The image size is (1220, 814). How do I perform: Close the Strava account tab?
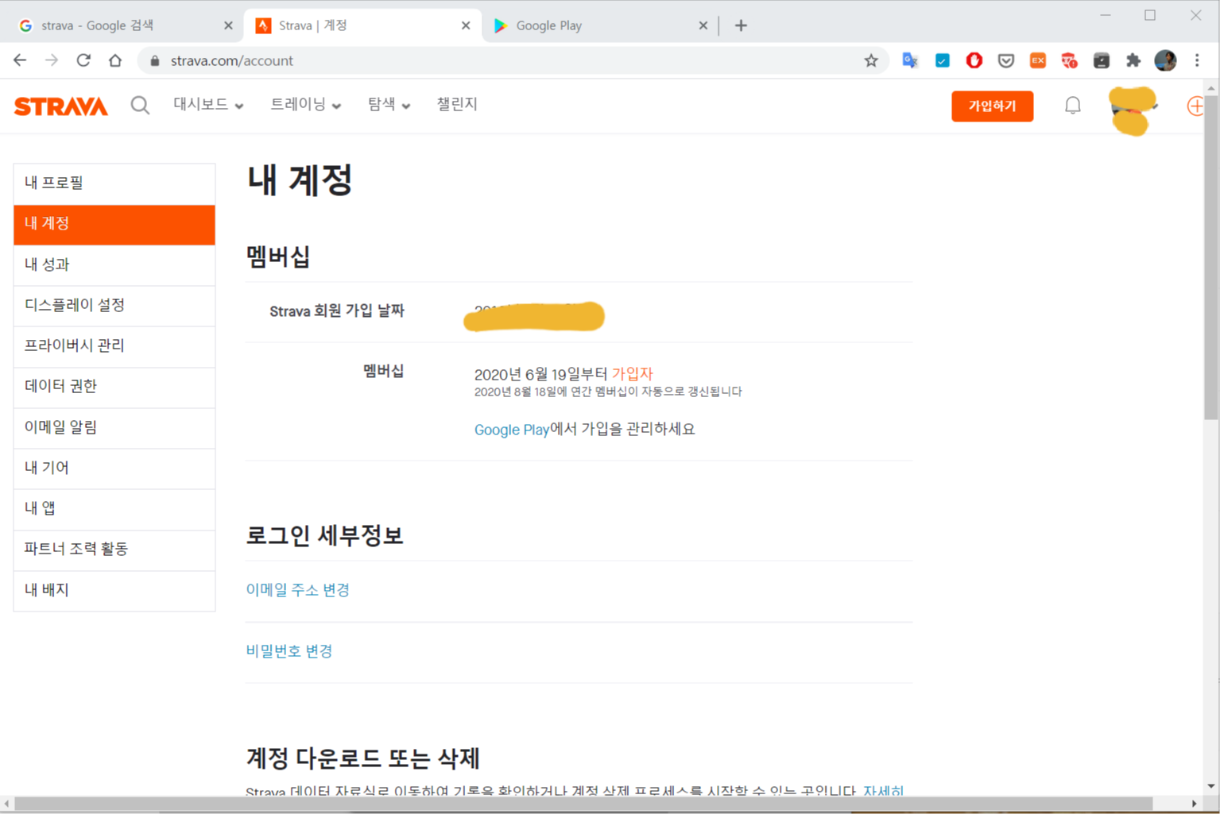coord(466,25)
